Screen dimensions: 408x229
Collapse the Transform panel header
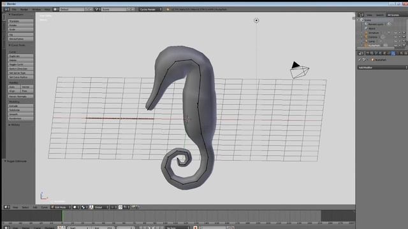click(x=16, y=15)
